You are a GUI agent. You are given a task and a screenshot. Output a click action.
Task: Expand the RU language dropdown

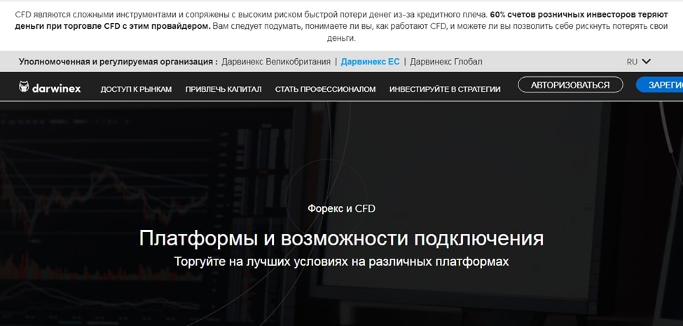coord(638,62)
